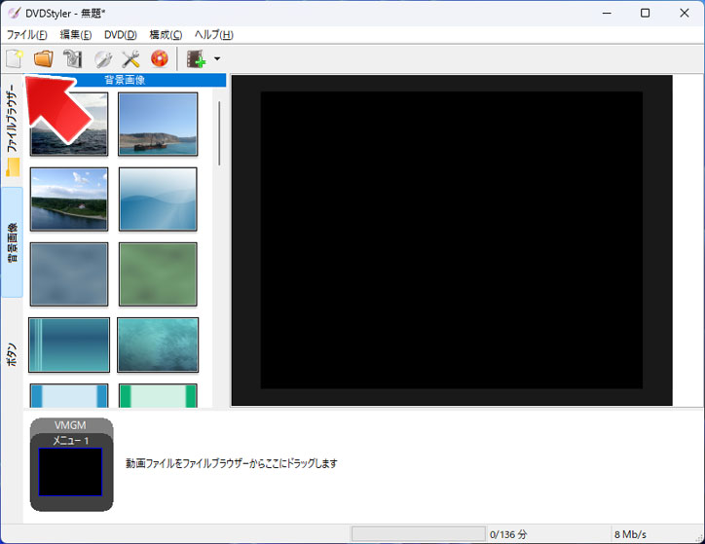Image resolution: width=705 pixels, height=544 pixels.
Task: Select the メニュー 1 thumbnail in VMGM
Action: 70,472
